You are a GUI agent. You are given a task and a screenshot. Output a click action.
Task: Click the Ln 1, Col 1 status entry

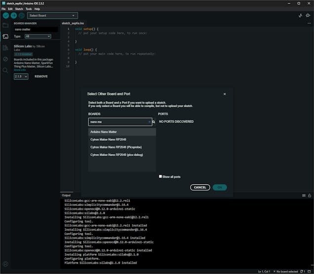[264, 272]
